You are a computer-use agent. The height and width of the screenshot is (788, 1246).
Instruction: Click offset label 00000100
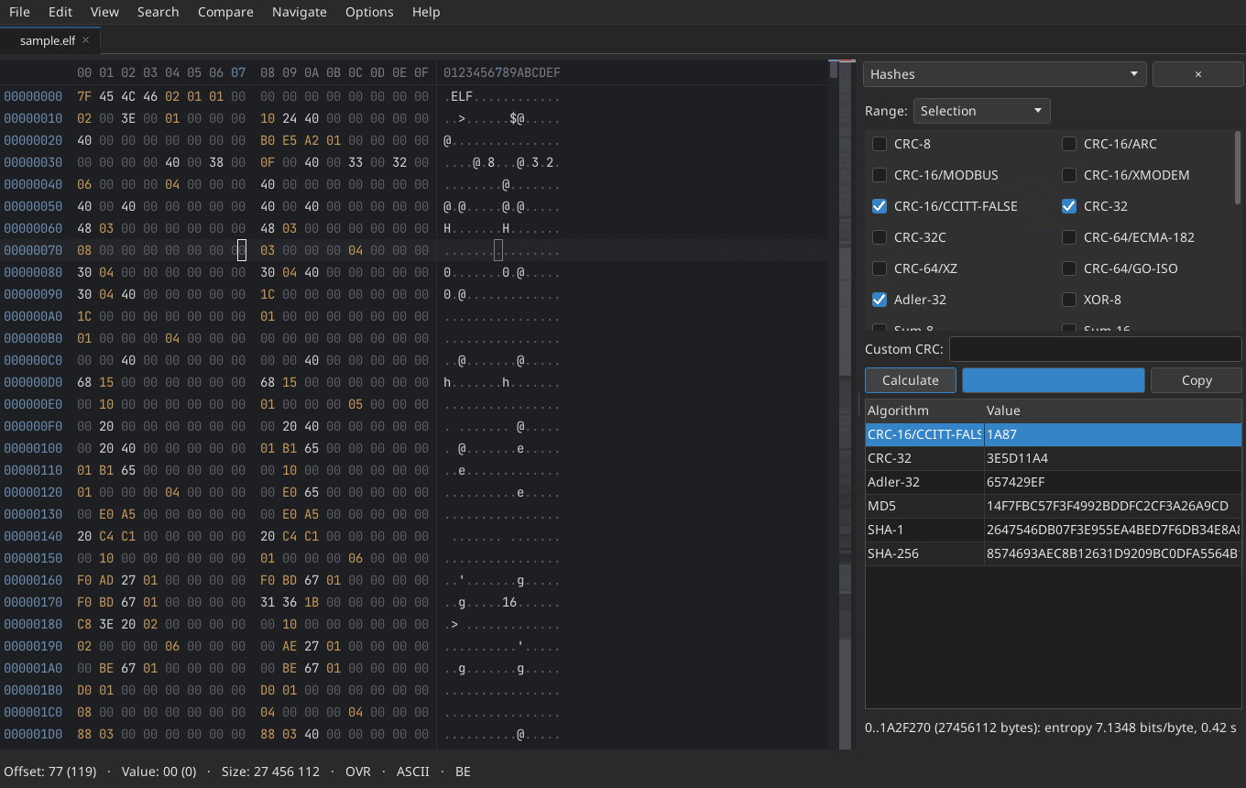point(33,448)
